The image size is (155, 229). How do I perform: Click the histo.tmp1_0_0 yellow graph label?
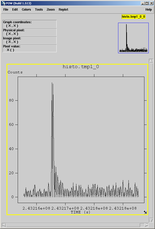coord(134,17)
